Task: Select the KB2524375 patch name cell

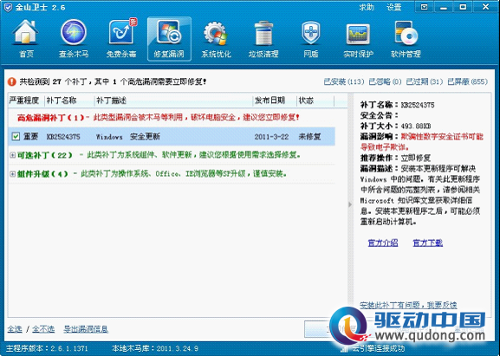Action: pyautogui.click(x=63, y=137)
